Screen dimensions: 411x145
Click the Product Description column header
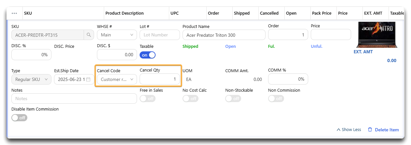pyautogui.click(x=124, y=13)
